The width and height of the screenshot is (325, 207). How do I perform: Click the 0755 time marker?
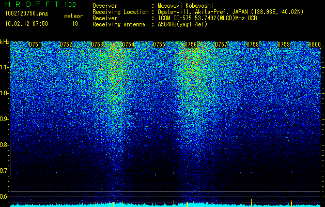coord(159,45)
